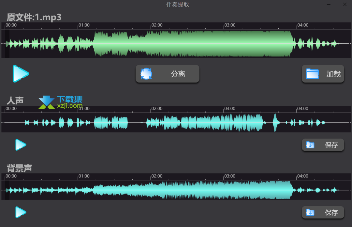Close the 伴奏提取 window
Screen dimensions: 352x227
(345, 5)
